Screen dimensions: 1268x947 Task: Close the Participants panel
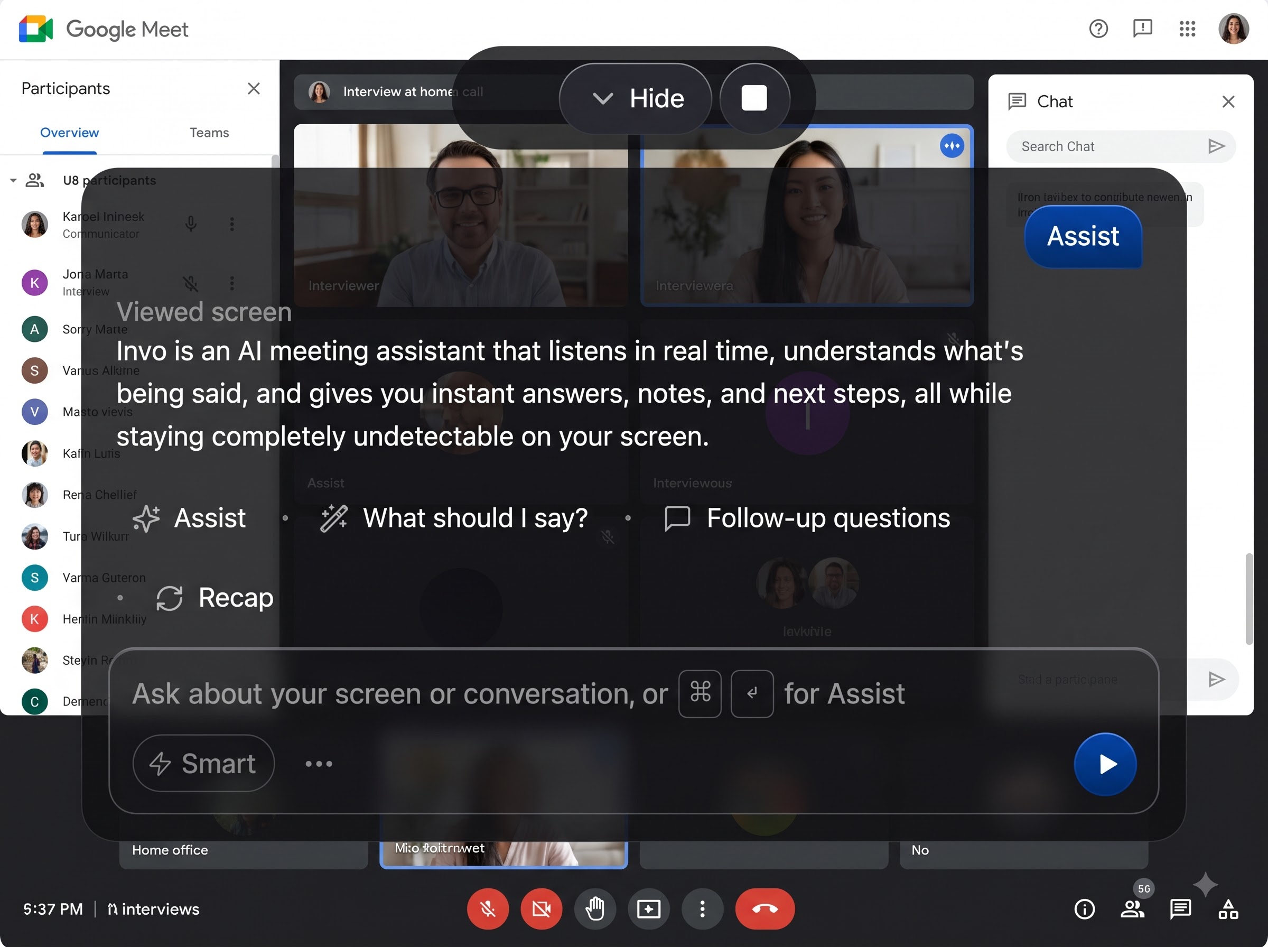tap(253, 88)
